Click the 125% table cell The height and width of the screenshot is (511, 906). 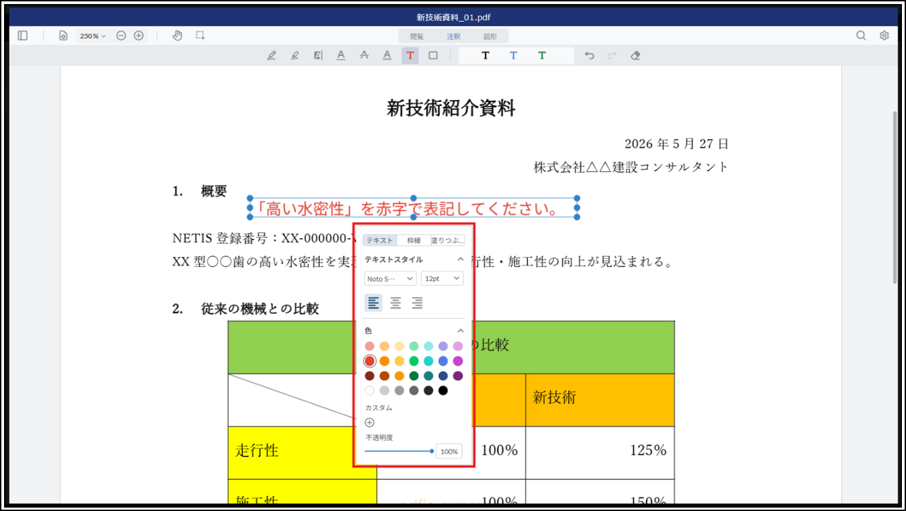(x=600, y=452)
